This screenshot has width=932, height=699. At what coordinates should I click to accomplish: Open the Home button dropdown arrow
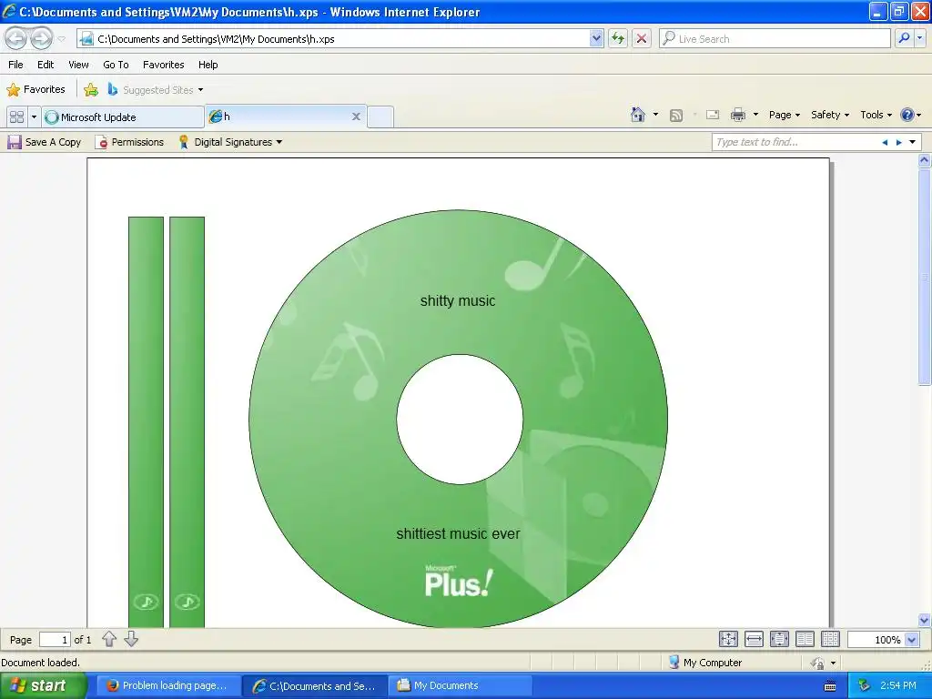[655, 115]
